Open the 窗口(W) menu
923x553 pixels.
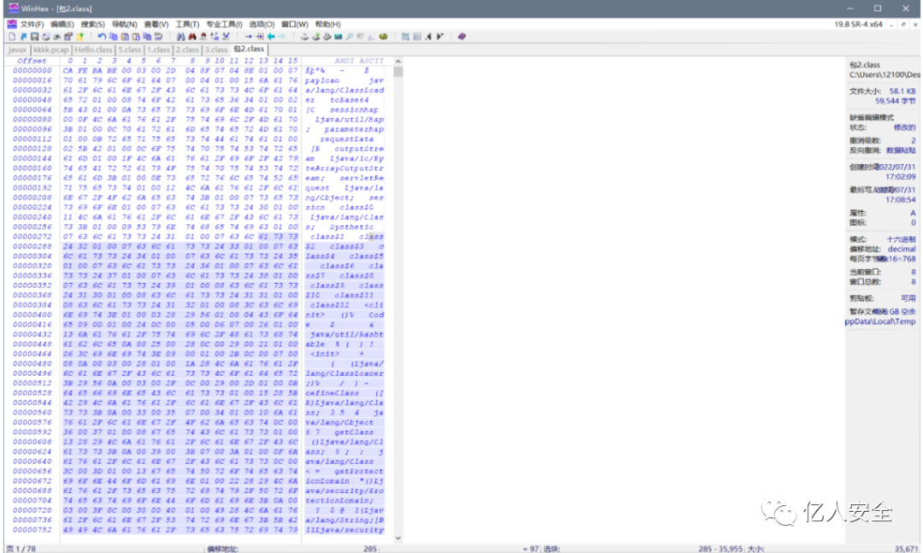[x=294, y=24]
